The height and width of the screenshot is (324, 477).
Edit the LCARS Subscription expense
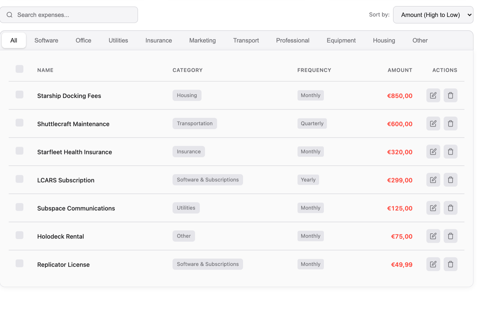click(433, 180)
